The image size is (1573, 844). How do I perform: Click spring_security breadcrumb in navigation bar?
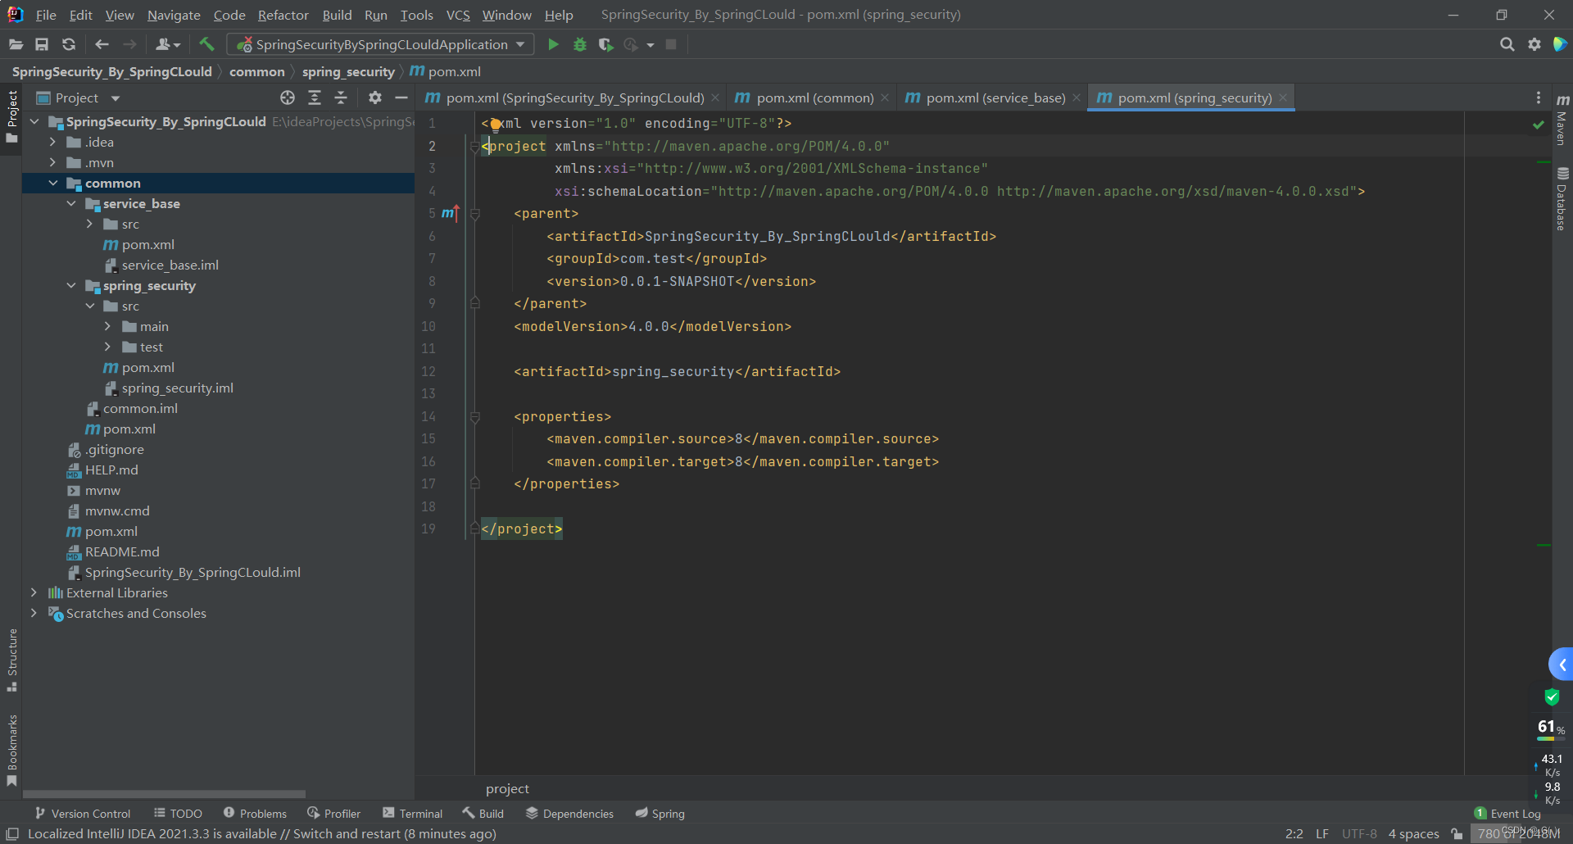pyautogui.click(x=348, y=71)
